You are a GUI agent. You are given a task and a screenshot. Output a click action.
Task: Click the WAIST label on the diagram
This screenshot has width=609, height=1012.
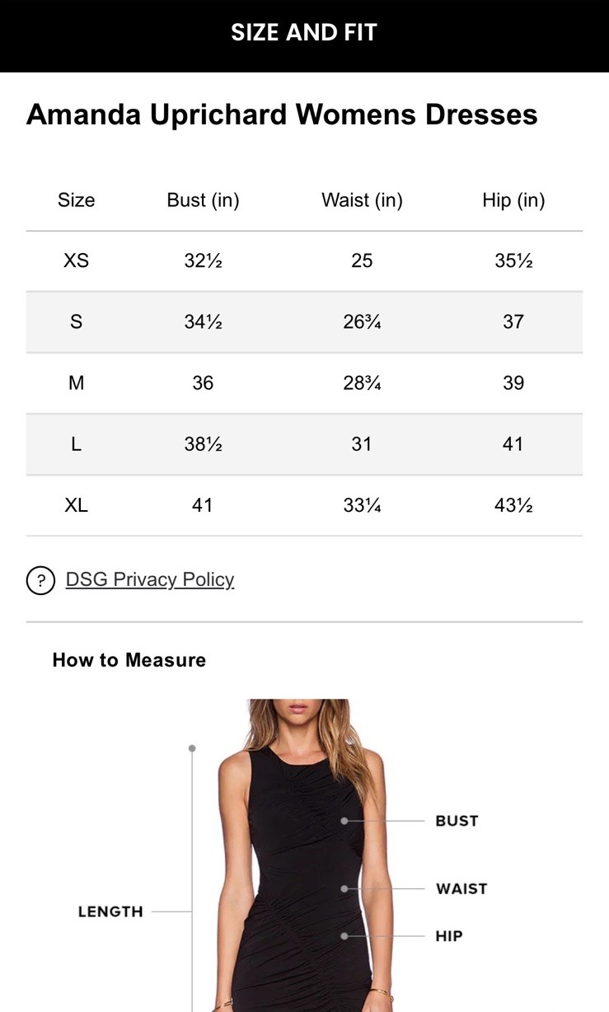pos(461,888)
